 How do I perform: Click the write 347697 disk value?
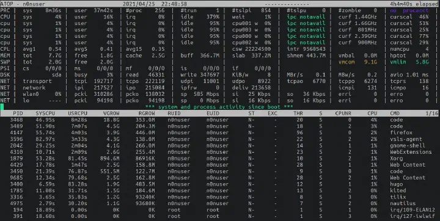coord(200,75)
